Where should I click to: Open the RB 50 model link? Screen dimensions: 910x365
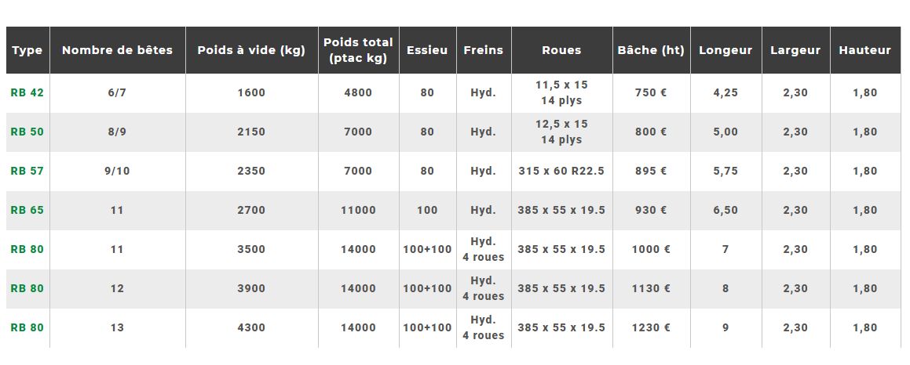27,132
